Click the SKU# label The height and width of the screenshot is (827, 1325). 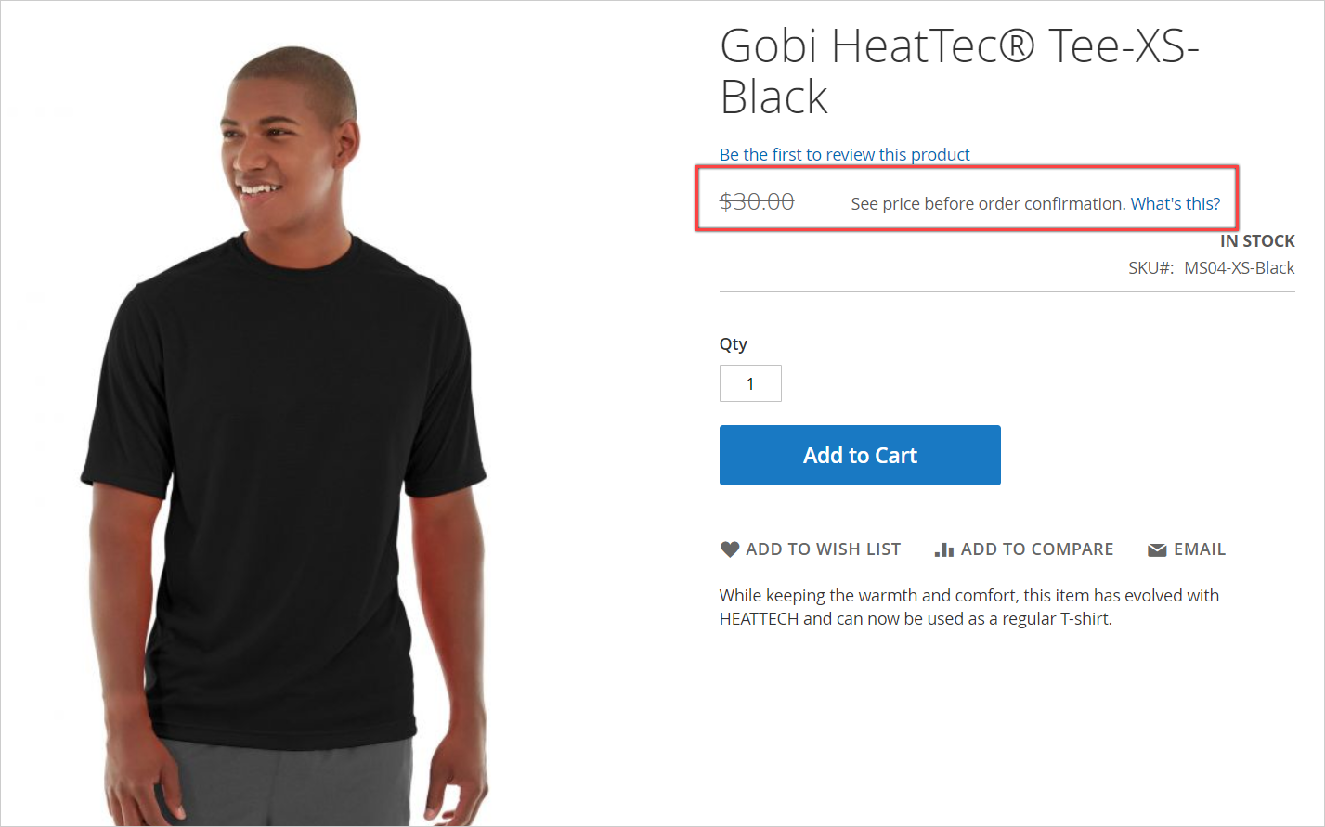pos(1150,268)
